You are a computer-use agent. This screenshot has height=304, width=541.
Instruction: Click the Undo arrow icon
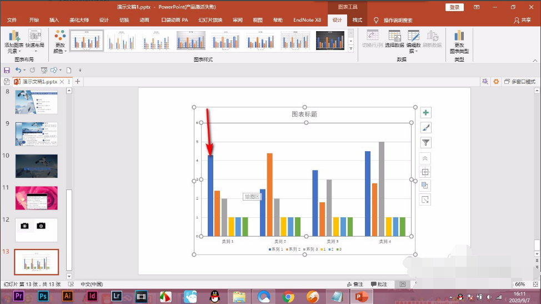18,71
